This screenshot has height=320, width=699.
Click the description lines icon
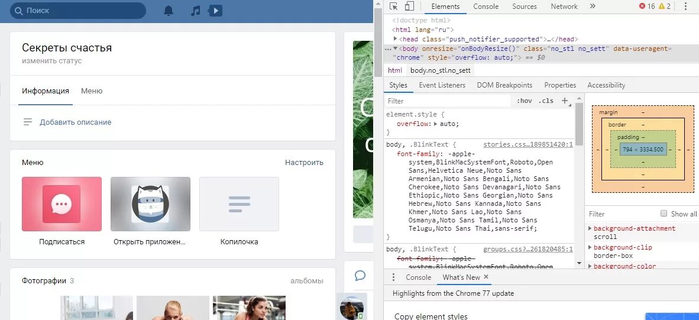pos(28,122)
